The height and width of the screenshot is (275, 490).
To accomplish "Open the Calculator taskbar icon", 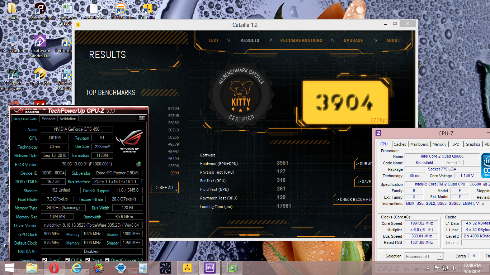I will 143,268.
